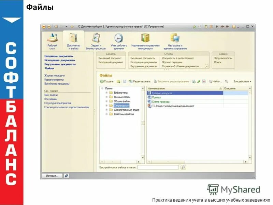The image size is (273, 205).
Task: Open Корреспонденты link
Action: tap(54, 80)
